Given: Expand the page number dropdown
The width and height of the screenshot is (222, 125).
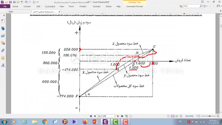Looking at the screenshot, I should (x=115, y=116).
